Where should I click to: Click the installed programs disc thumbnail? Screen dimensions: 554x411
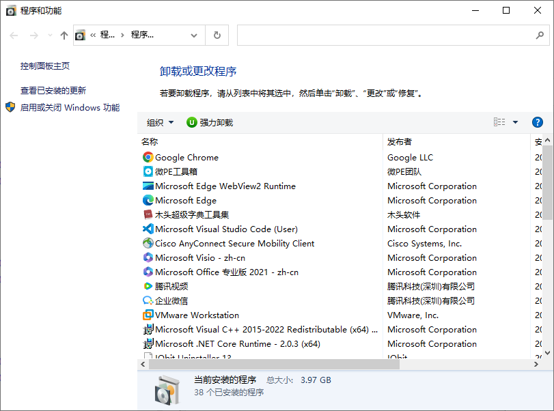tap(167, 390)
